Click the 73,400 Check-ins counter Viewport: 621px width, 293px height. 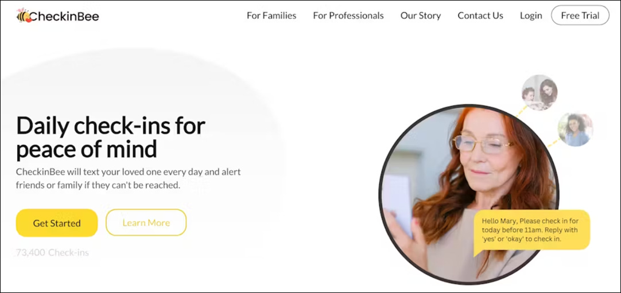pyautogui.click(x=52, y=252)
